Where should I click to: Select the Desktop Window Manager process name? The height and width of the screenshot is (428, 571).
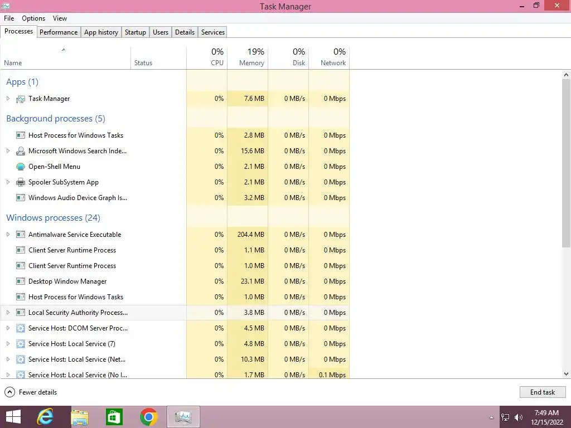pos(67,281)
